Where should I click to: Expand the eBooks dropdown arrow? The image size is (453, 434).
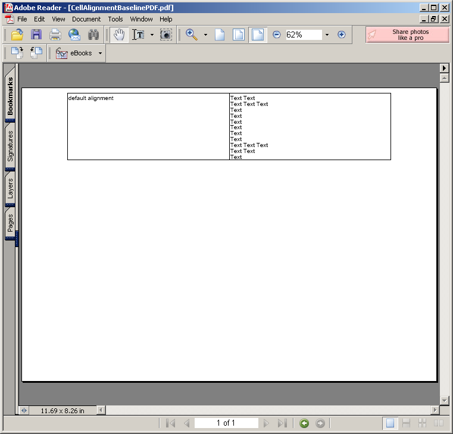point(100,53)
